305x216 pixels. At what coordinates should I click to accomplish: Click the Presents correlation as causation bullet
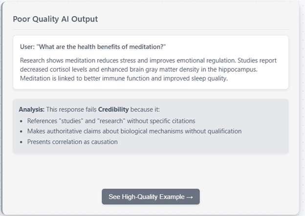pos(72,142)
